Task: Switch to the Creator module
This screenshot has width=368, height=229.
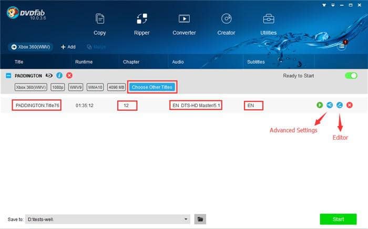Action: click(226, 24)
